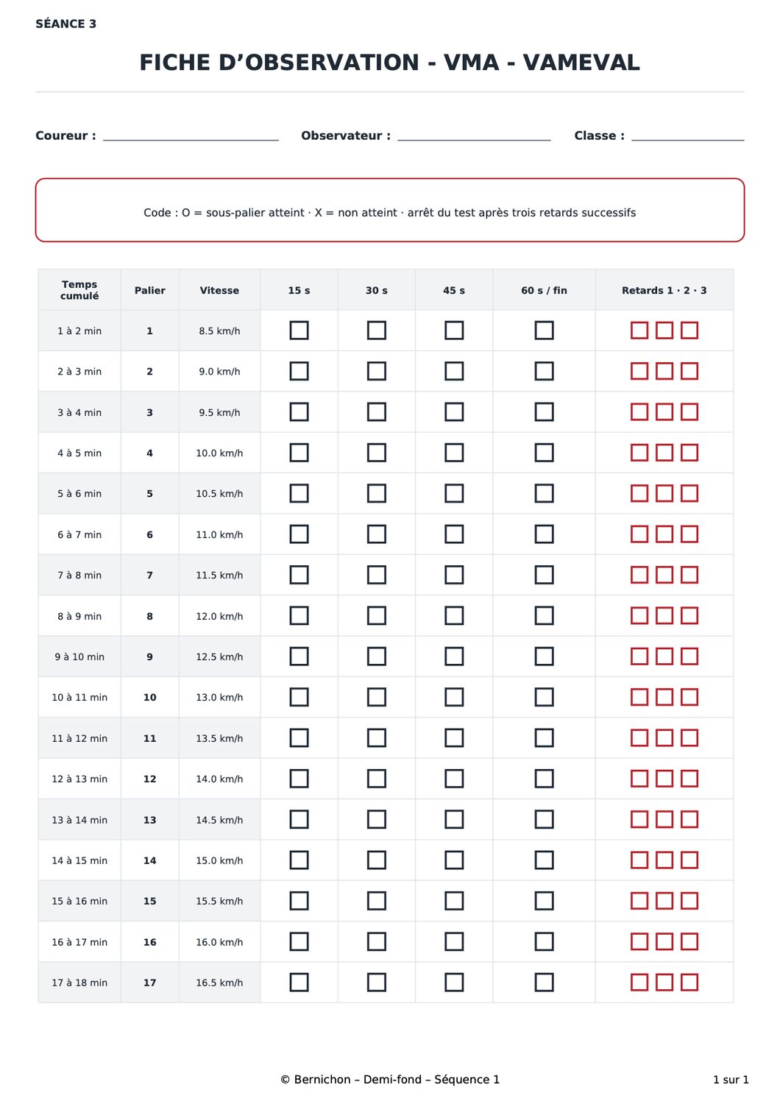
Task: Tick the 60 s / fin box for palier 17
Action: point(544,982)
